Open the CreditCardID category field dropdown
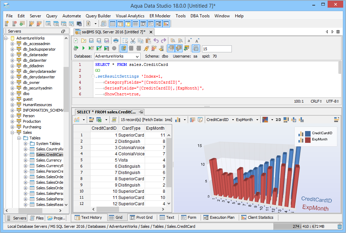This screenshot has height=233, width=346. (233, 120)
